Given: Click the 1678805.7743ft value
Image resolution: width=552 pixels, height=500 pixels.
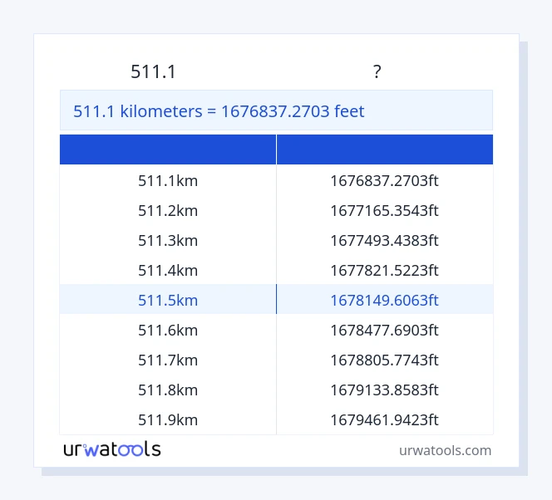Looking at the screenshot, I should point(384,360).
